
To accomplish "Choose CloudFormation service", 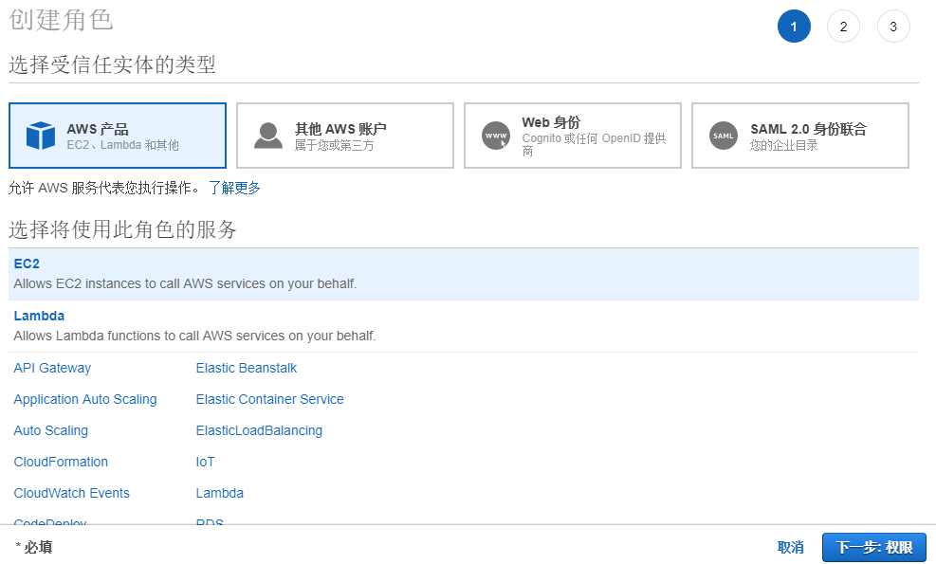I will coord(61,462).
